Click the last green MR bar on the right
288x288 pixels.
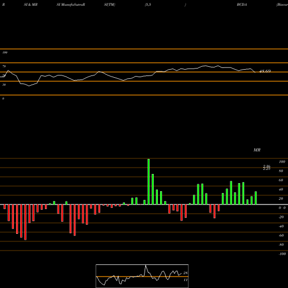[x=256, y=198]
